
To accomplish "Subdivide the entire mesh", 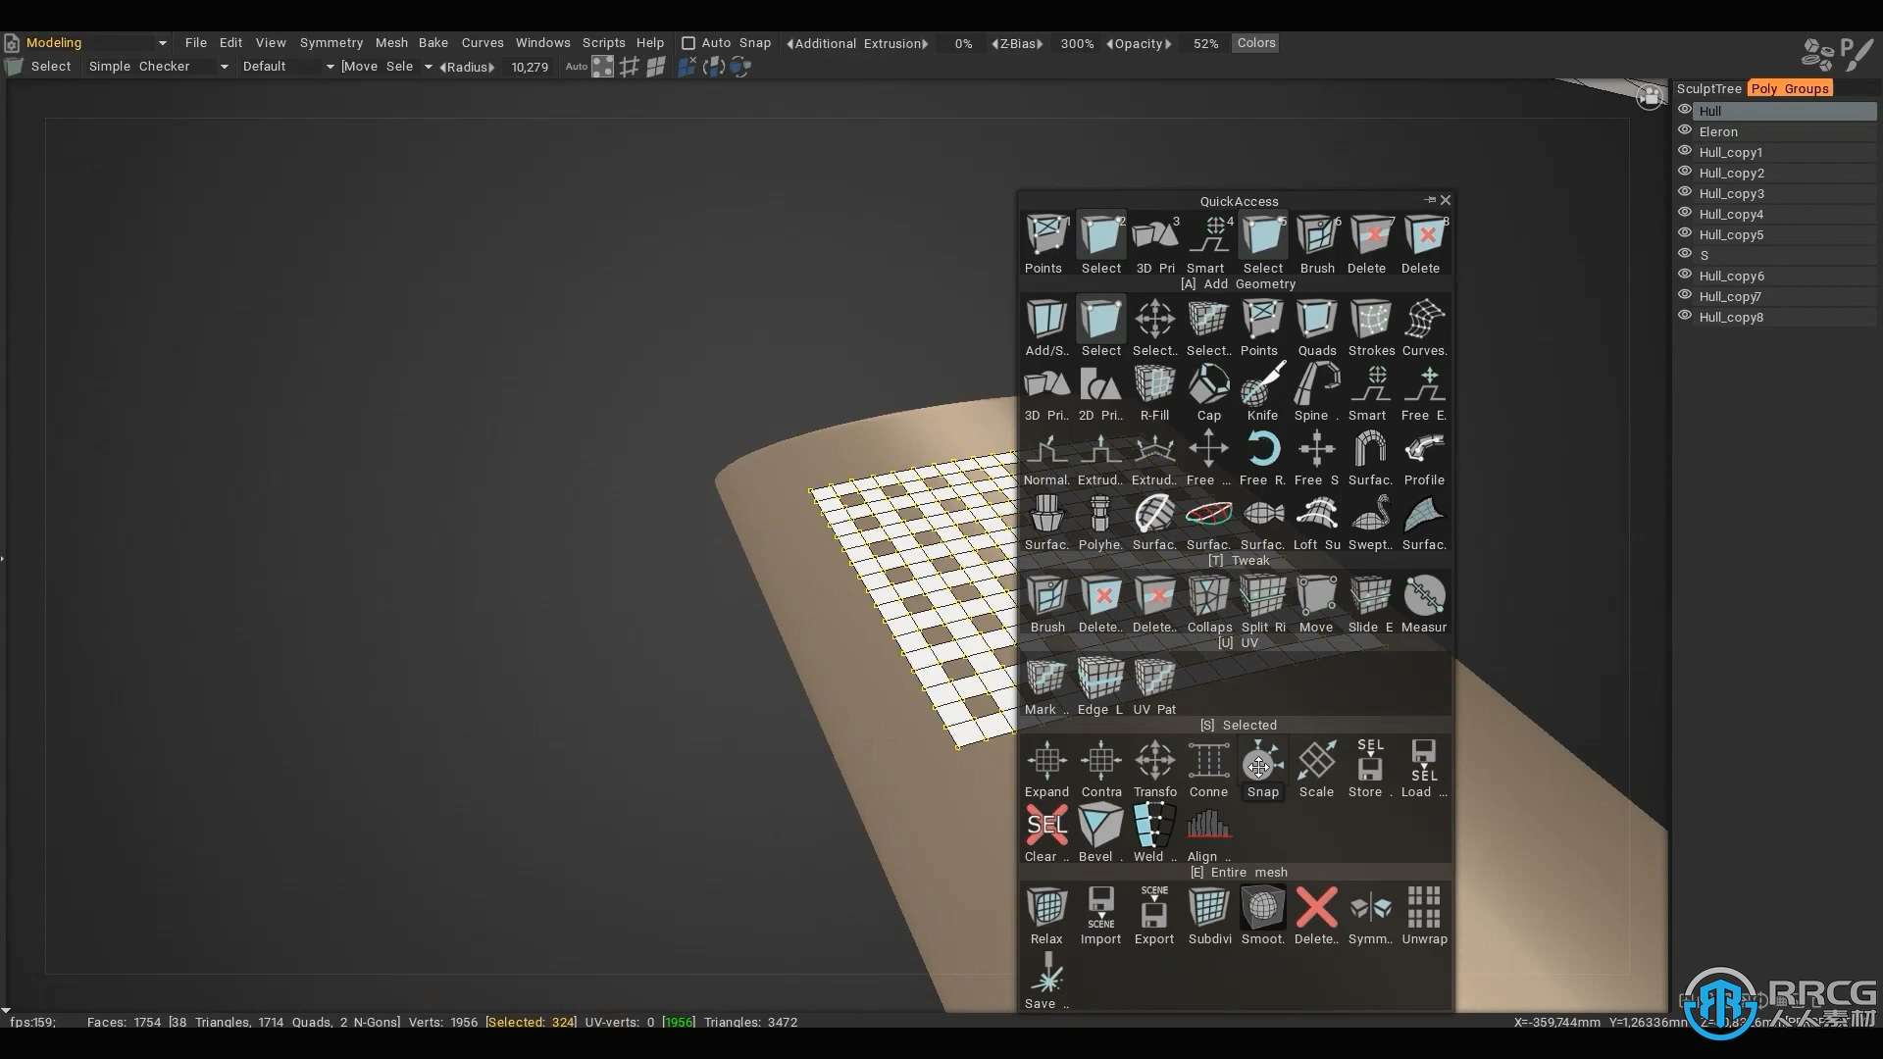I will 1208,917.
